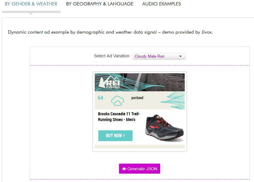Open the Audio Examples tab
254x182 pixels.
(161, 4)
